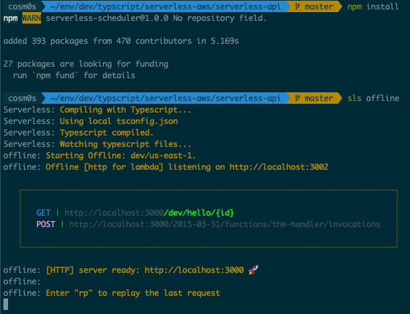The width and height of the screenshot is (410, 314).
Task: Click the yellow WARN badge
Action: pyautogui.click(x=32, y=18)
